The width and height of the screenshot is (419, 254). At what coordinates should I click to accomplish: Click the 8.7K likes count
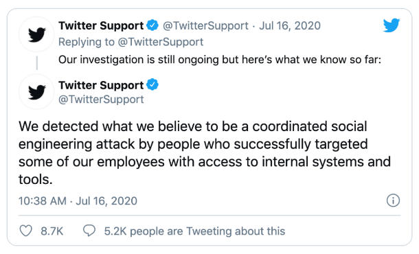click(x=52, y=231)
